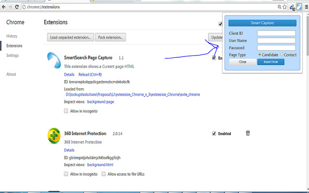Screen dimensions: 309x193
Task: Click the User Name input field
Action: [276, 41]
